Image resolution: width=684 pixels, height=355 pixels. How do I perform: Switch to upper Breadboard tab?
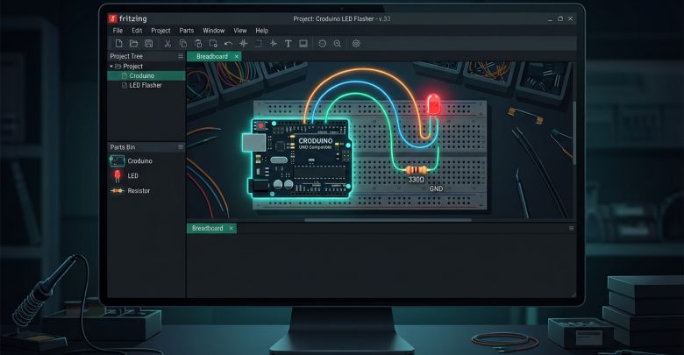tap(212, 56)
